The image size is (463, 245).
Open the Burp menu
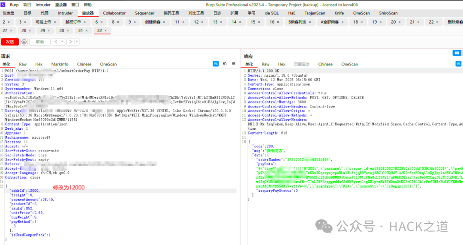14,5
